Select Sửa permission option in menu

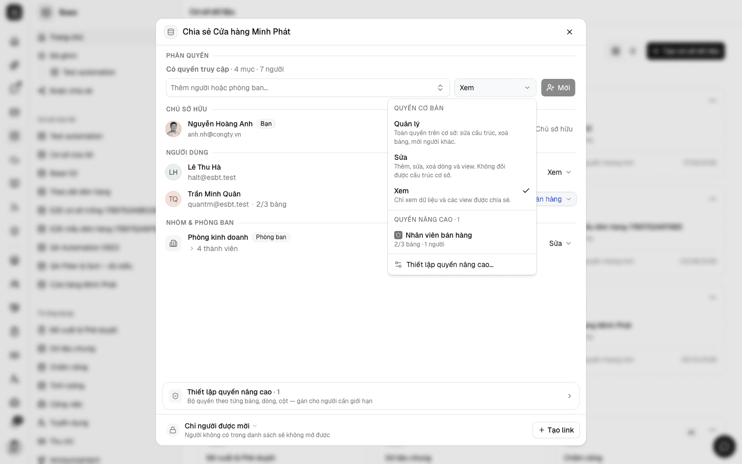pos(462,166)
